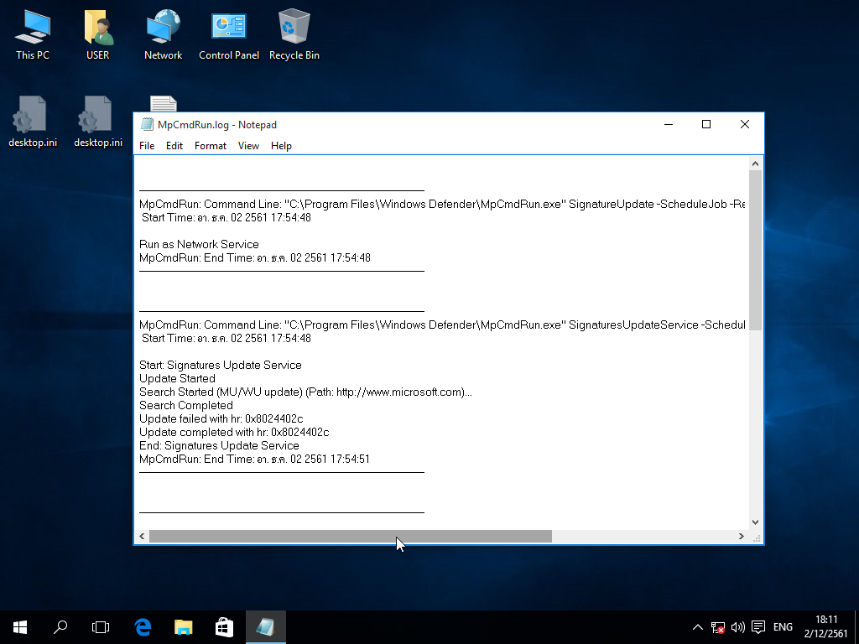The image size is (859, 644).
Task: Show hidden system tray icons chevron
Action: pyautogui.click(x=697, y=626)
